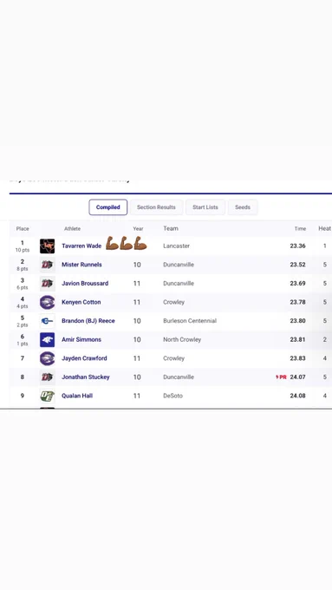Click Duncanville team in Javion Broussard row
This screenshot has width=332, height=590.
click(179, 284)
